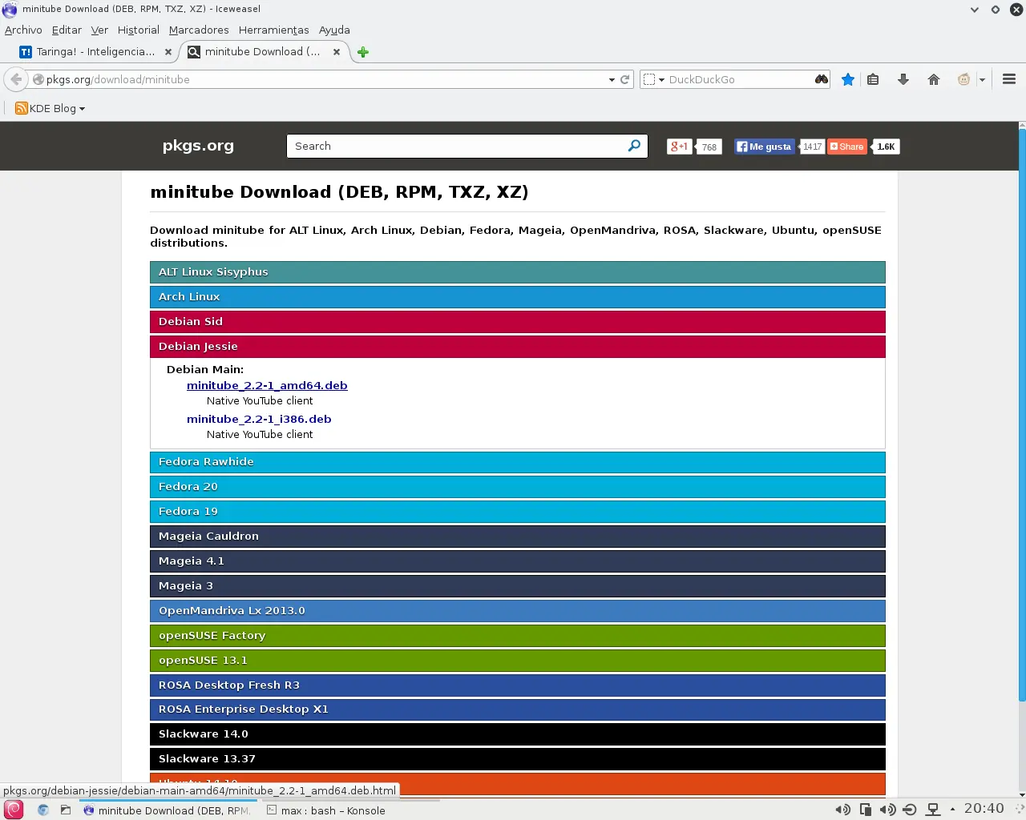Open the Historial menu
The image size is (1026, 820).
(138, 30)
